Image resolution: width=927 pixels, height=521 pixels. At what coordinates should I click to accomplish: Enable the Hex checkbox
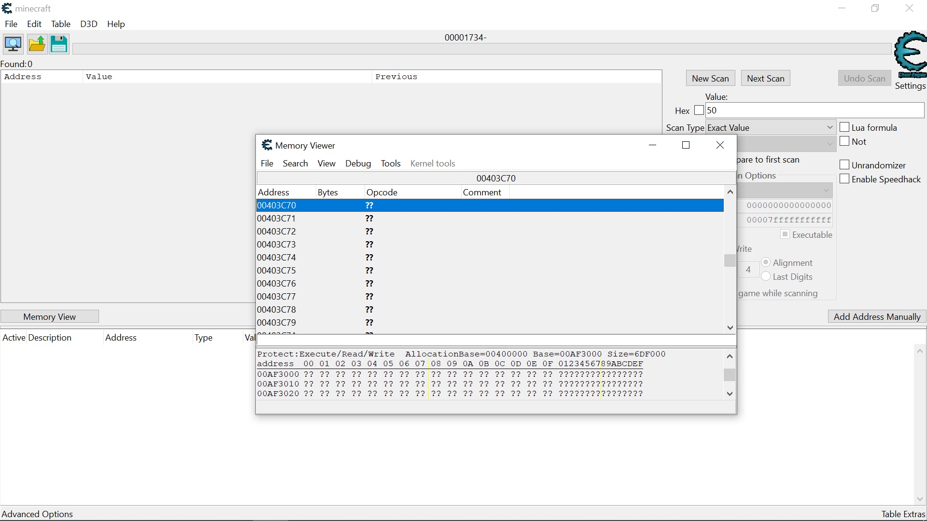click(699, 110)
